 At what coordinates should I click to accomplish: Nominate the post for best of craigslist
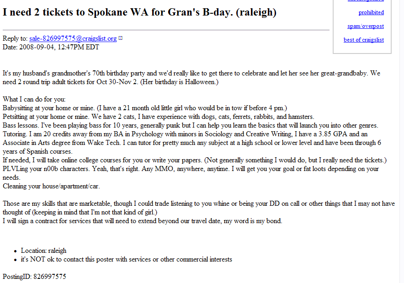[363, 40]
